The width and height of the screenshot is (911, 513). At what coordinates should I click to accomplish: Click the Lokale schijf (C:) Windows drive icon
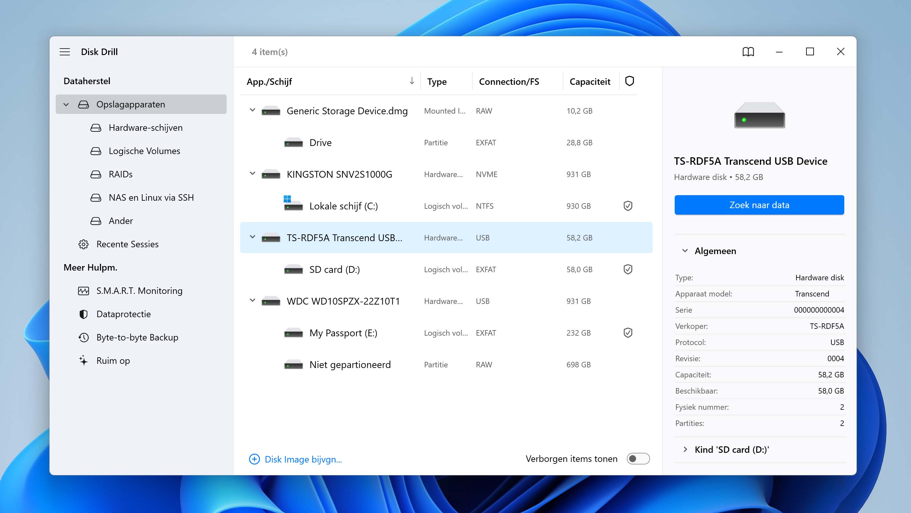pos(293,203)
